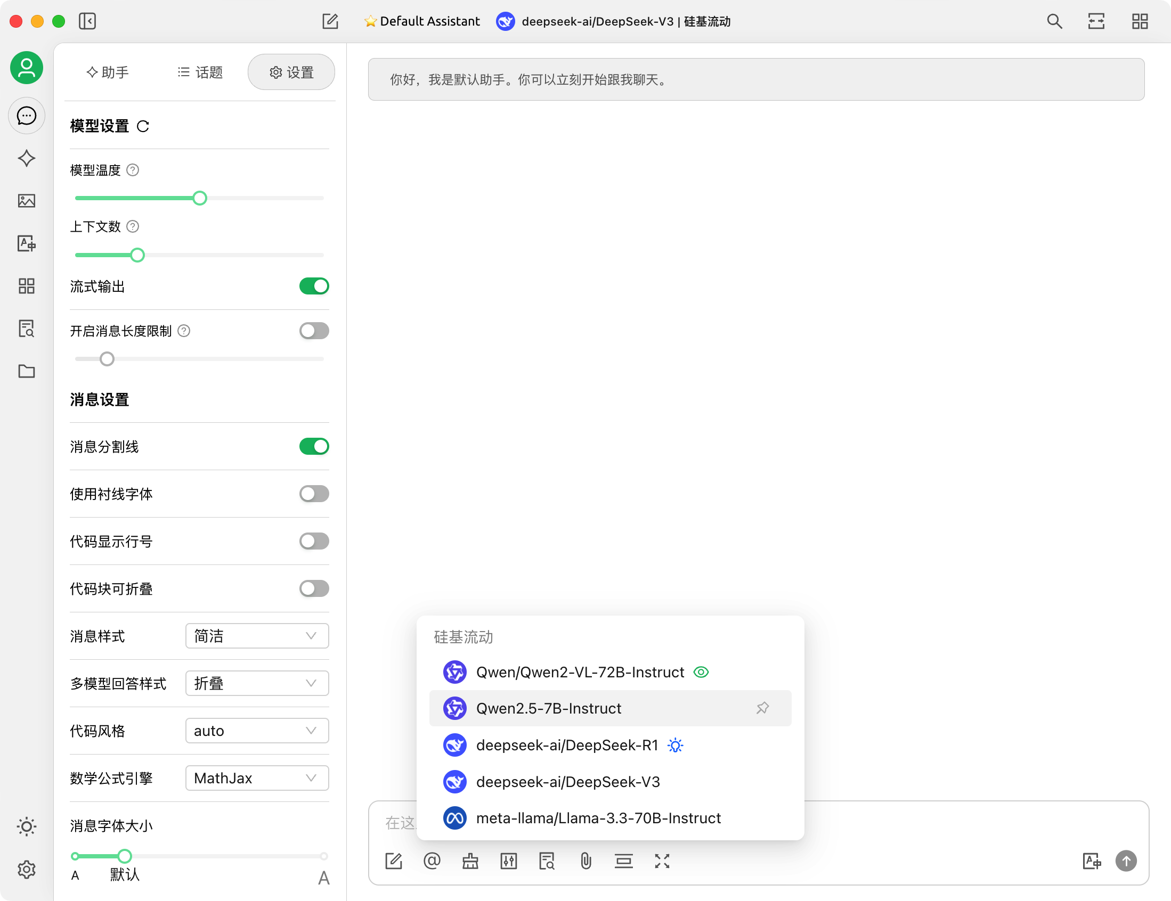Viewport: 1171px width, 901px height.
Task: Adjust the 上下文数 slider handle
Action: coord(137,255)
